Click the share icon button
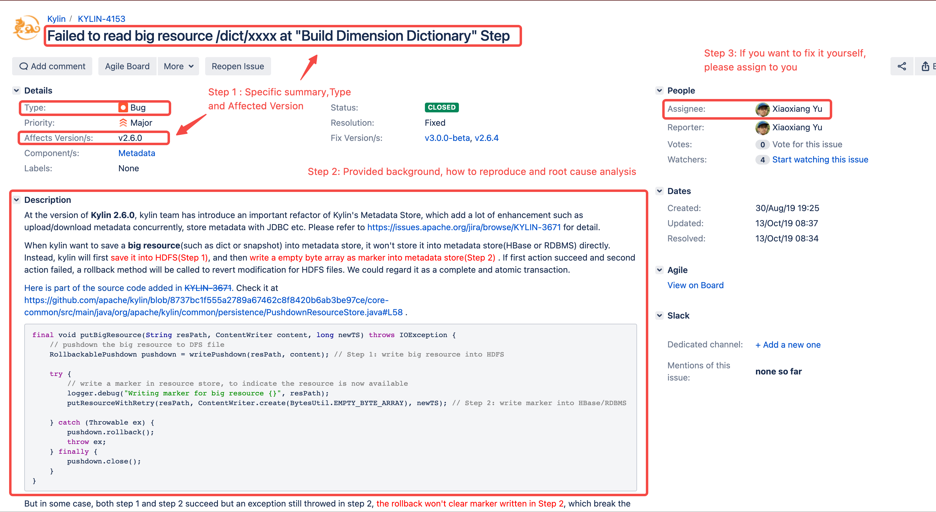Image resolution: width=936 pixels, height=512 pixels. point(901,66)
